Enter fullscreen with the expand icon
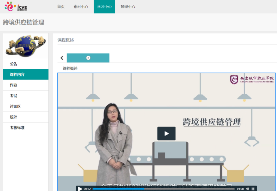277x191 pixels. point(253,189)
